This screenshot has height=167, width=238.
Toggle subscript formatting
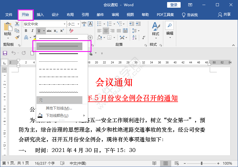(x=56, y=31)
